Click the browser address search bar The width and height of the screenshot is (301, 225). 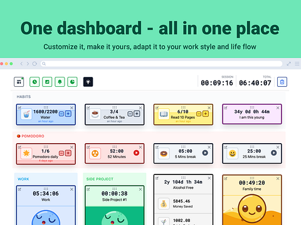coord(161,64)
